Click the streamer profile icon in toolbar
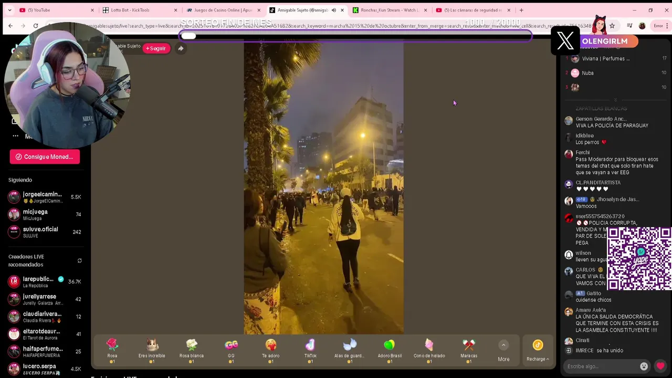 click(642, 26)
